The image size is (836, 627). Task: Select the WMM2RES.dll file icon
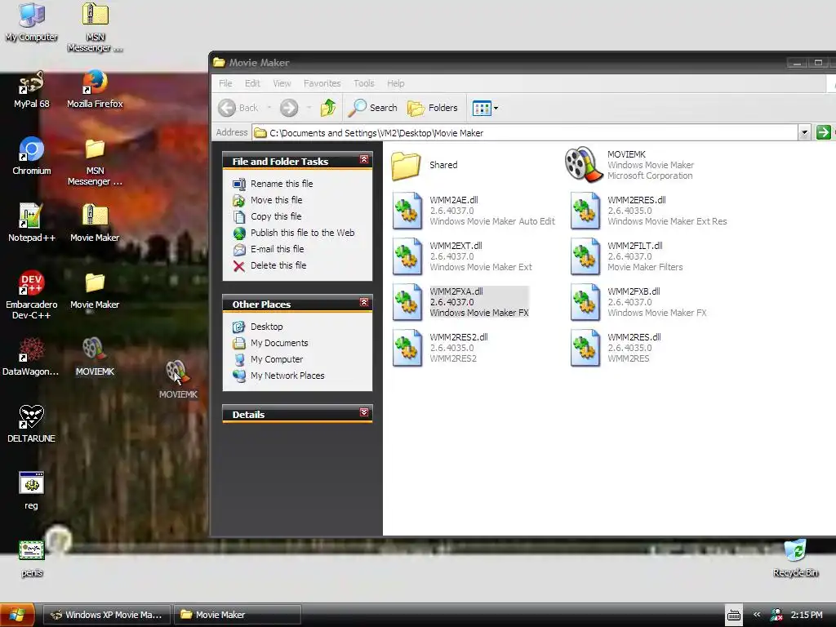point(585,348)
